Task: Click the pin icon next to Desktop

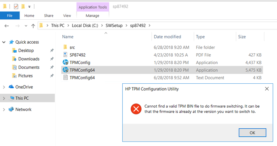Action: click(x=52, y=51)
